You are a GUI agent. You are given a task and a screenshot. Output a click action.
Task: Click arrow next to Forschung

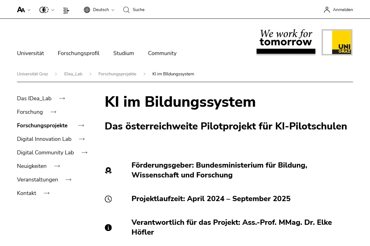53,112
